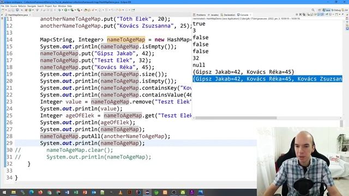
Task: Click the 'null' console output line
Action: (198, 65)
